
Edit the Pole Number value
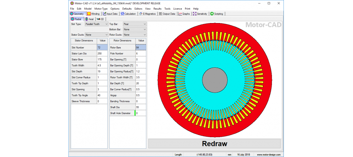click(x=141, y=54)
